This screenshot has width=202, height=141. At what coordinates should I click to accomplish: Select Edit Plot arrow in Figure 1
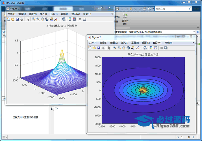click(x=28, y=19)
